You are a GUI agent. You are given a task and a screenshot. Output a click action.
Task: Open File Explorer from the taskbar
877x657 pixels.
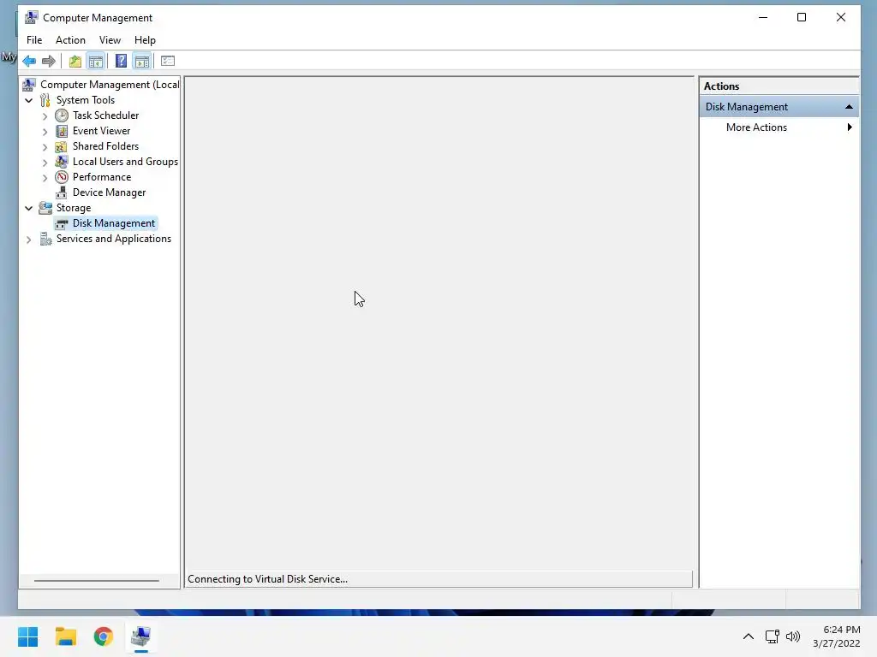[x=65, y=636]
